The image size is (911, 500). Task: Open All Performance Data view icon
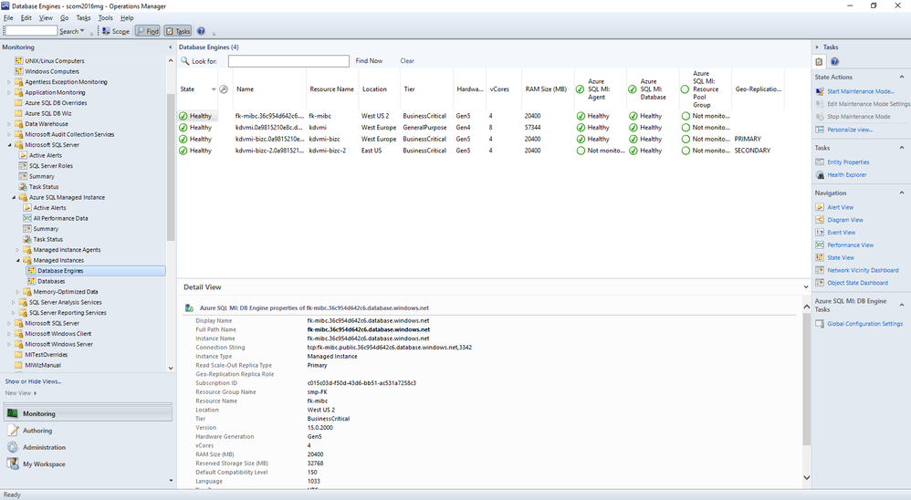[27, 218]
